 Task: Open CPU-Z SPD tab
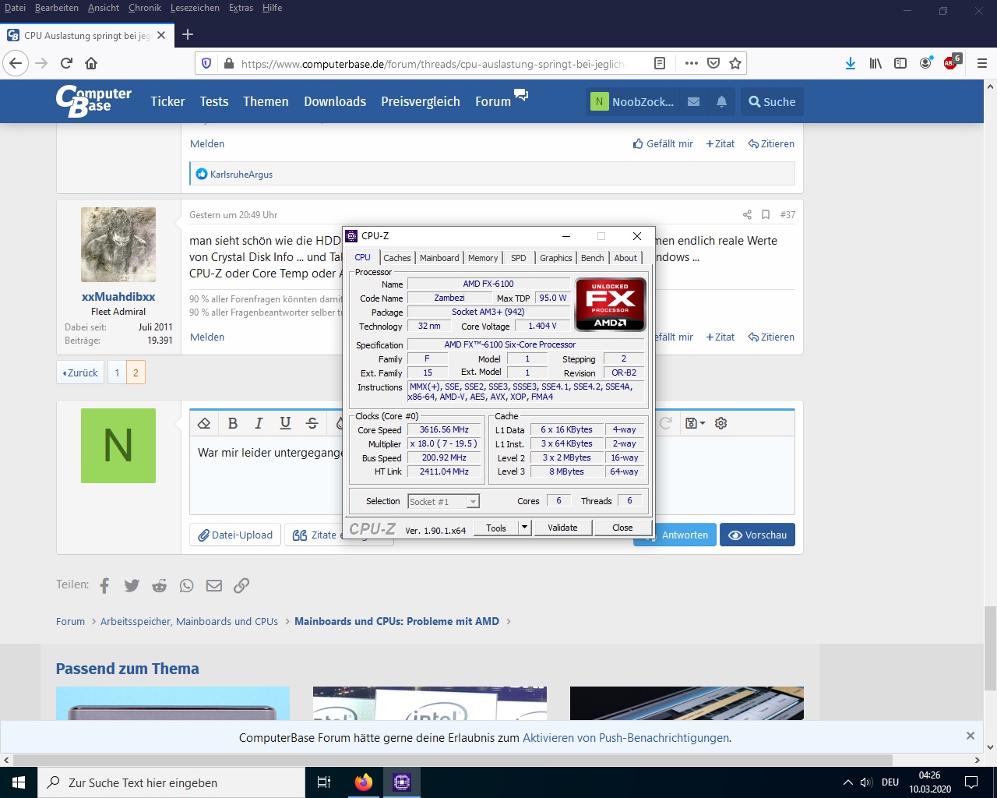coord(519,258)
